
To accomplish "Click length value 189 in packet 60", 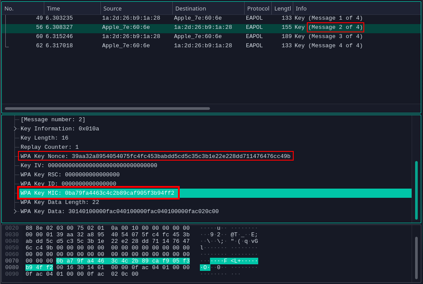I will (287, 36).
